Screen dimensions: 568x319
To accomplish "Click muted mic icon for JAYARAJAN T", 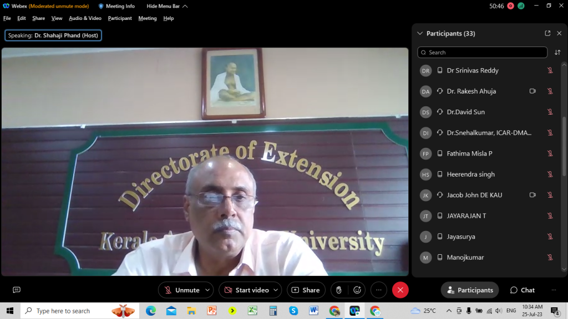I will (x=550, y=216).
